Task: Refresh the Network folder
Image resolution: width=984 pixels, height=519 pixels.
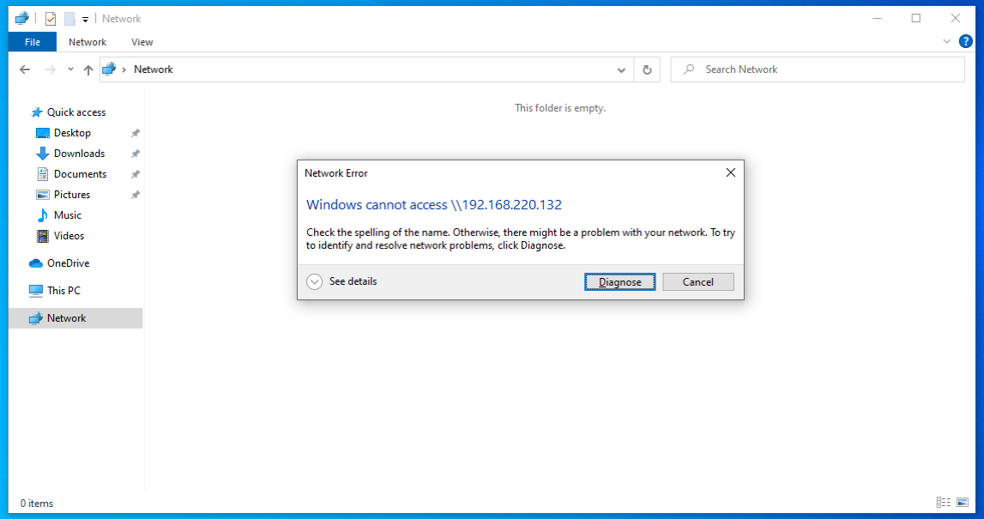Action: pyautogui.click(x=647, y=69)
